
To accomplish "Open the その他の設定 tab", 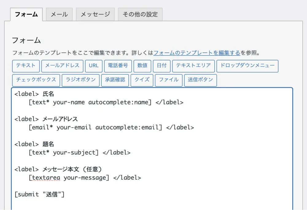I will click(x=140, y=14).
